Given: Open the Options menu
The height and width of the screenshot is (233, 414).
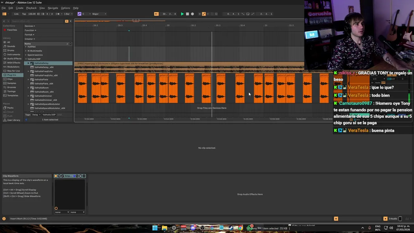Looking at the screenshot, I should (x=65, y=8).
